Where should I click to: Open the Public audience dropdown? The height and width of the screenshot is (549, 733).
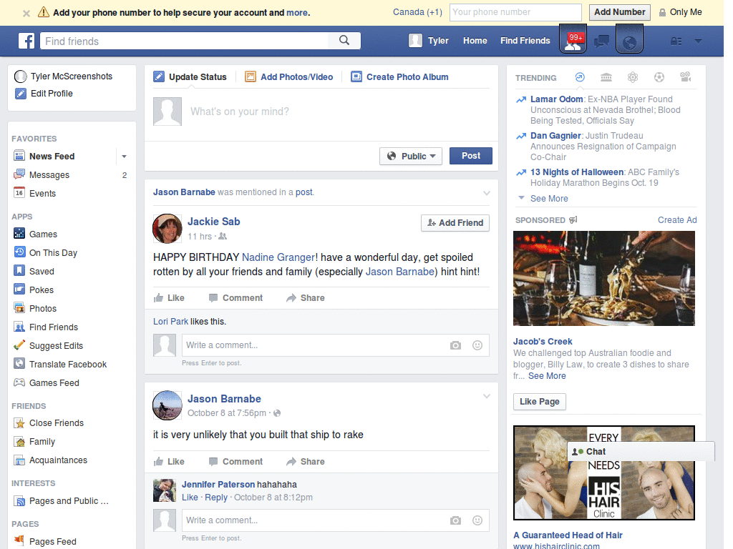(411, 156)
